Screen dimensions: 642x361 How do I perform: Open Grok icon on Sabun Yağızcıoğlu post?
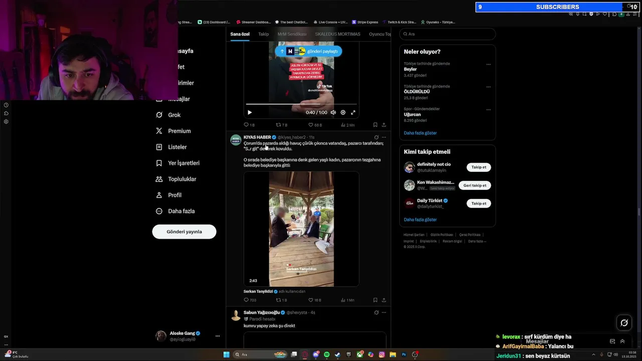(x=376, y=312)
